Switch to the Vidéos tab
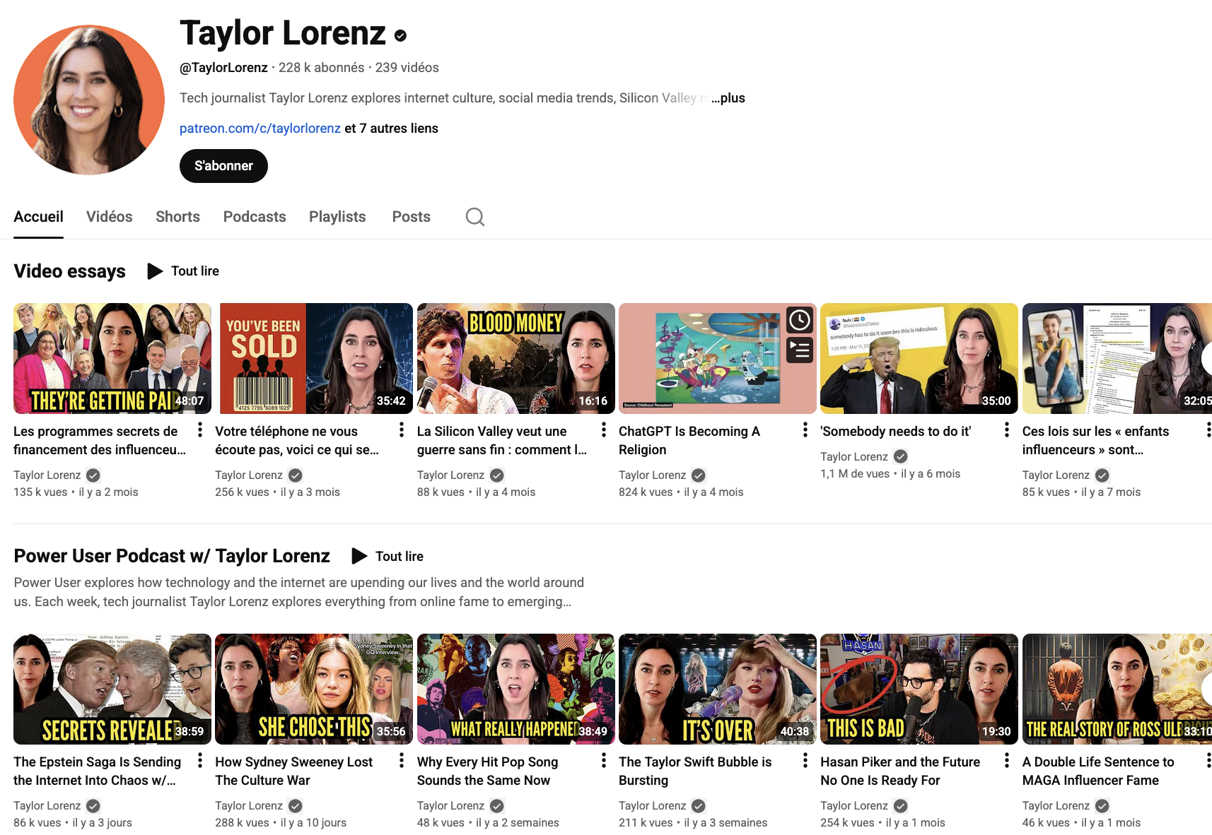 click(109, 217)
